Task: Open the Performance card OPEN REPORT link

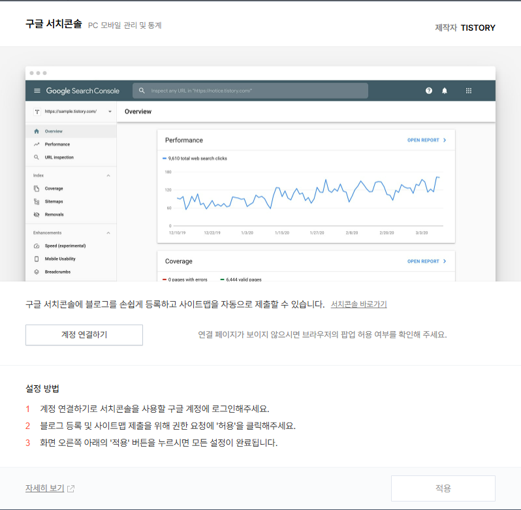Action: click(426, 140)
